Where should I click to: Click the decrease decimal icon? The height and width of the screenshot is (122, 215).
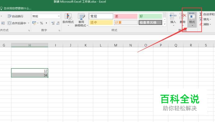coord(58,23)
